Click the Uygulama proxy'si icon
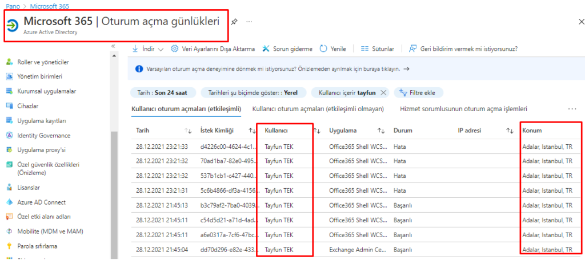The image size is (585, 260). pyautogui.click(x=10, y=150)
